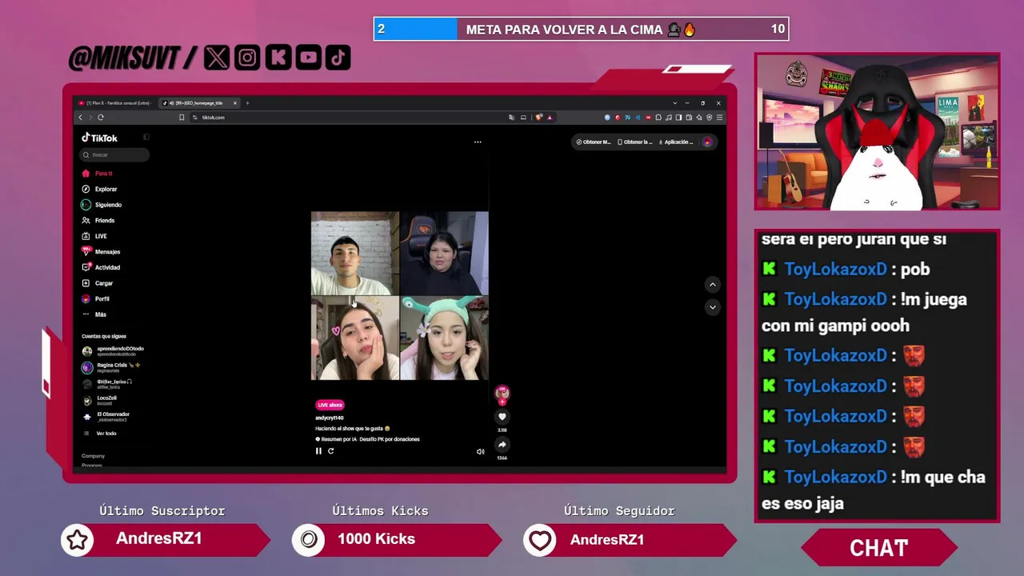
Task: Open Regina Crisis followed account
Action: 111,367
